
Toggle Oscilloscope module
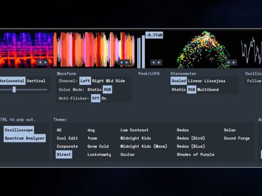pyautogui.click(x=19, y=130)
